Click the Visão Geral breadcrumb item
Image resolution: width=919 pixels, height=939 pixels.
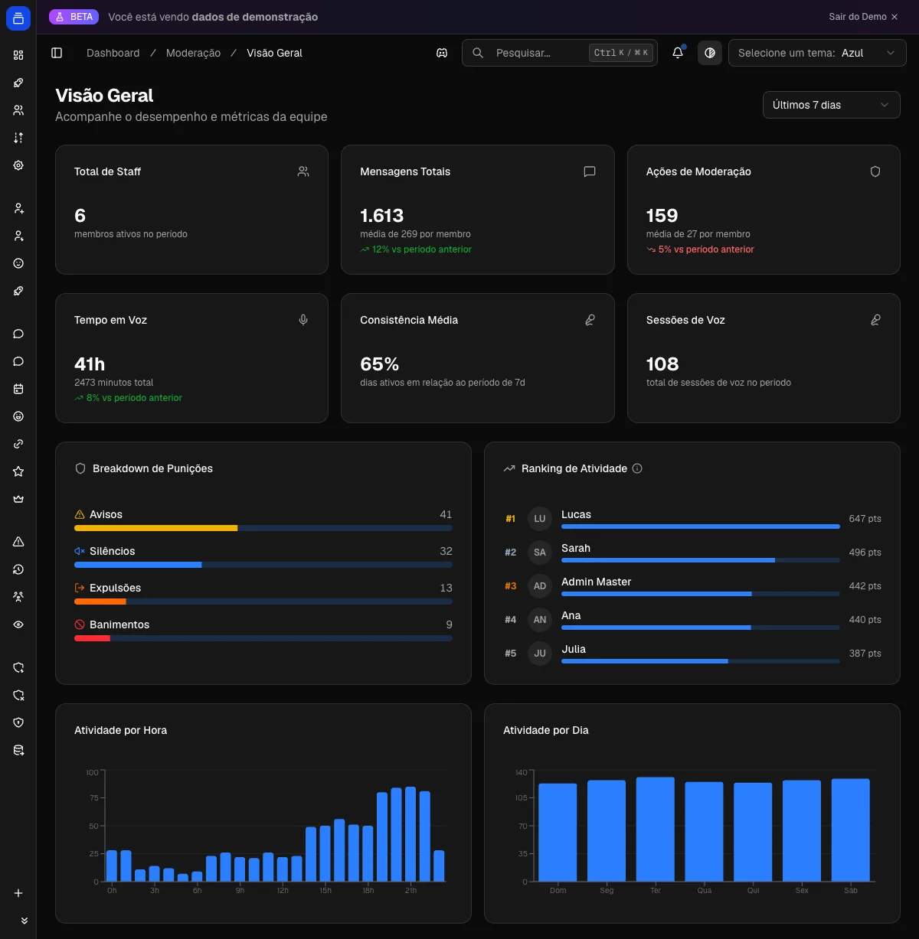click(274, 53)
